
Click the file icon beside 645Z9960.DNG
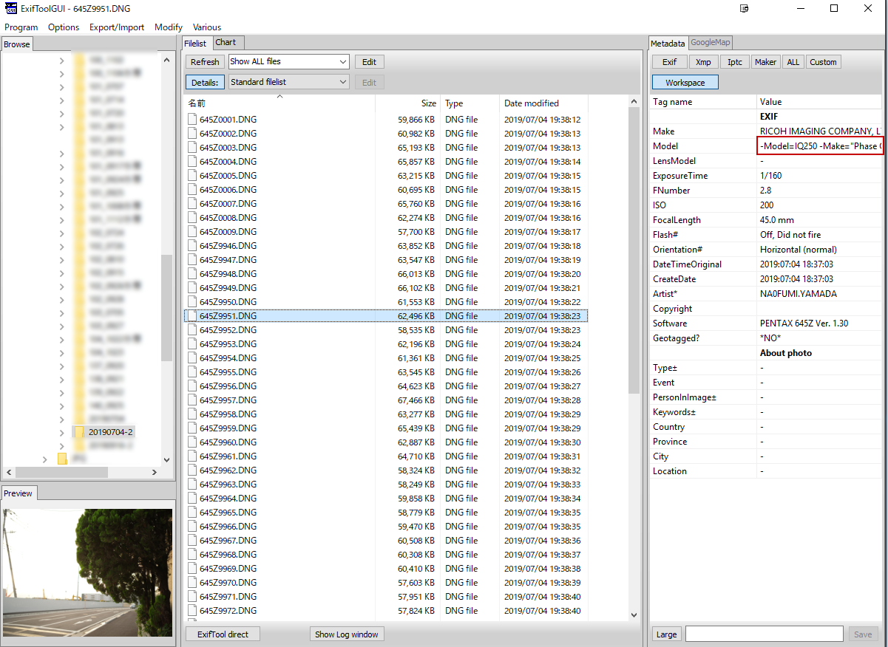[192, 442]
